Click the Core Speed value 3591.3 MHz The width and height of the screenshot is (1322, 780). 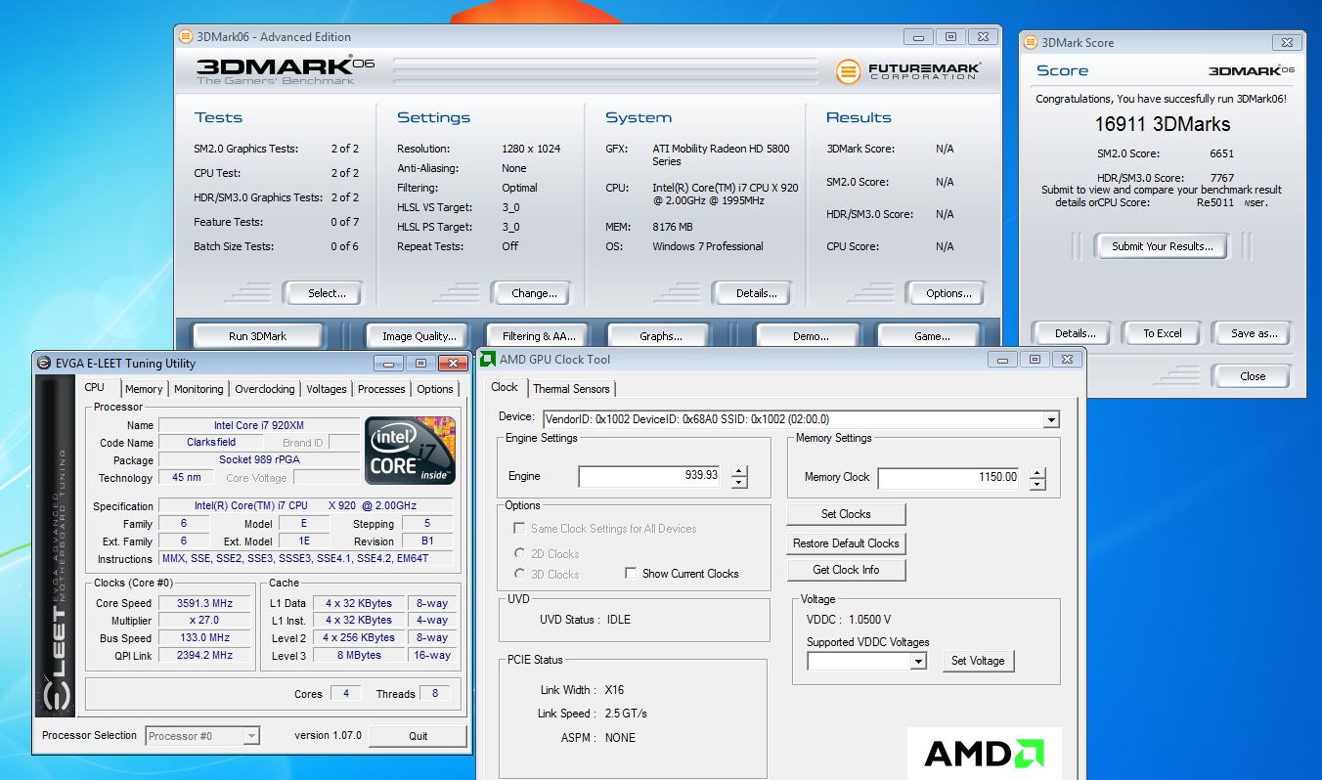click(x=205, y=603)
